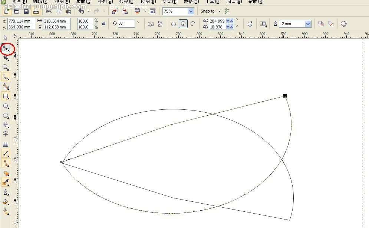The height and width of the screenshot is (228, 369).
Task: Select the Text tool (字)
Action: point(6,134)
